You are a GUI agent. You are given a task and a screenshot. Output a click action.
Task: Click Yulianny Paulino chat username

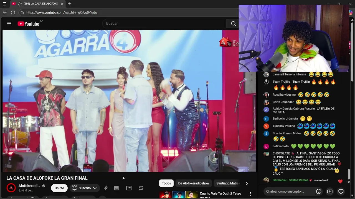coord(284,126)
